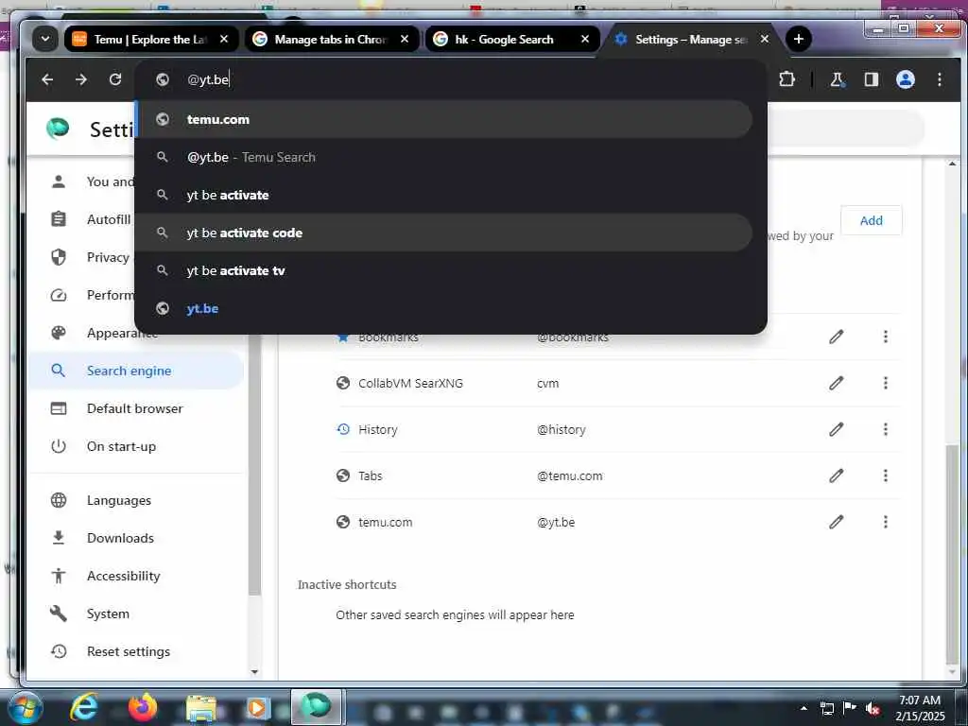Image resolution: width=968 pixels, height=726 pixels.
Task: Click the @temu.com shortcut text
Action: click(x=569, y=476)
